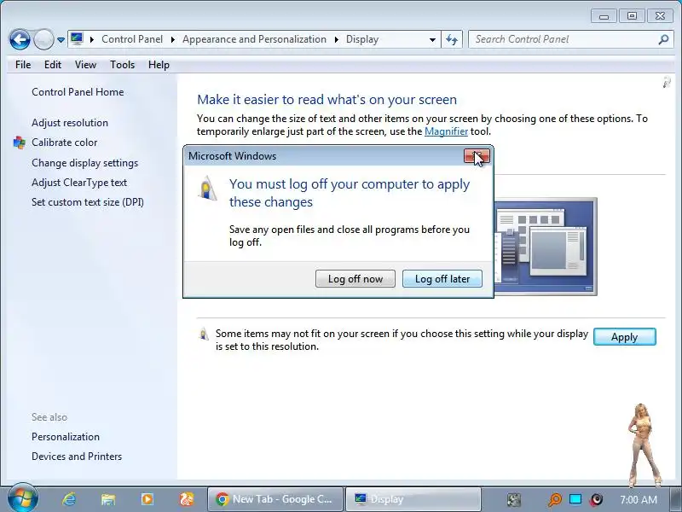Launch Internet Explorer from taskbar

(x=69, y=499)
